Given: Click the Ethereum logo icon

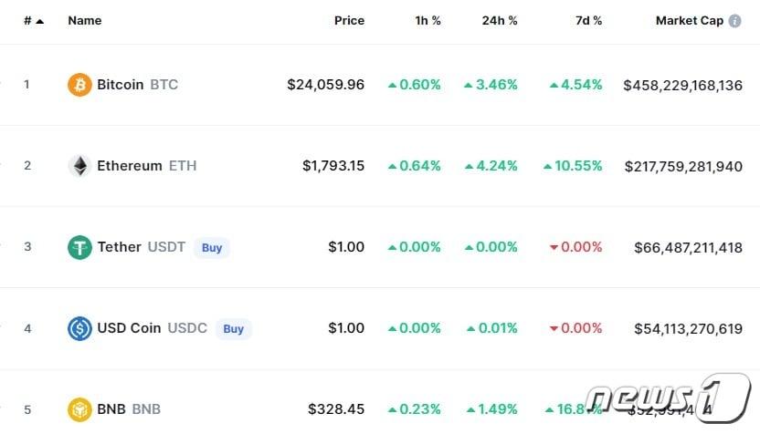Looking at the screenshot, I should tap(79, 166).
